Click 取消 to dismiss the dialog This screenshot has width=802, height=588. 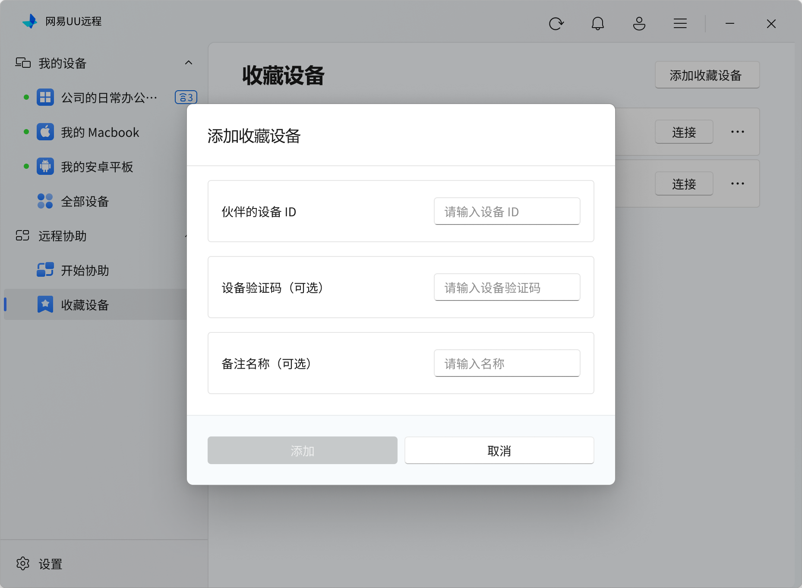(499, 450)
